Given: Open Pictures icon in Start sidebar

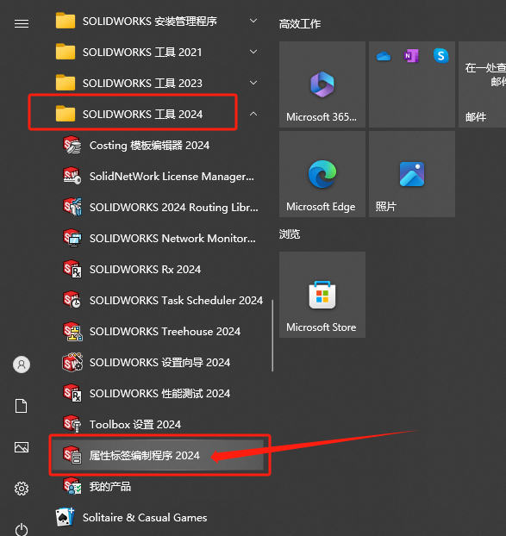Looking at the screenshot, I should (22, 447).
